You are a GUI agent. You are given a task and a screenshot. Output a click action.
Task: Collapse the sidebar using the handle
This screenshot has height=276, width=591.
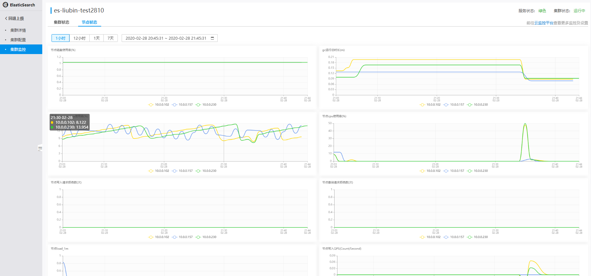point(40,148)
